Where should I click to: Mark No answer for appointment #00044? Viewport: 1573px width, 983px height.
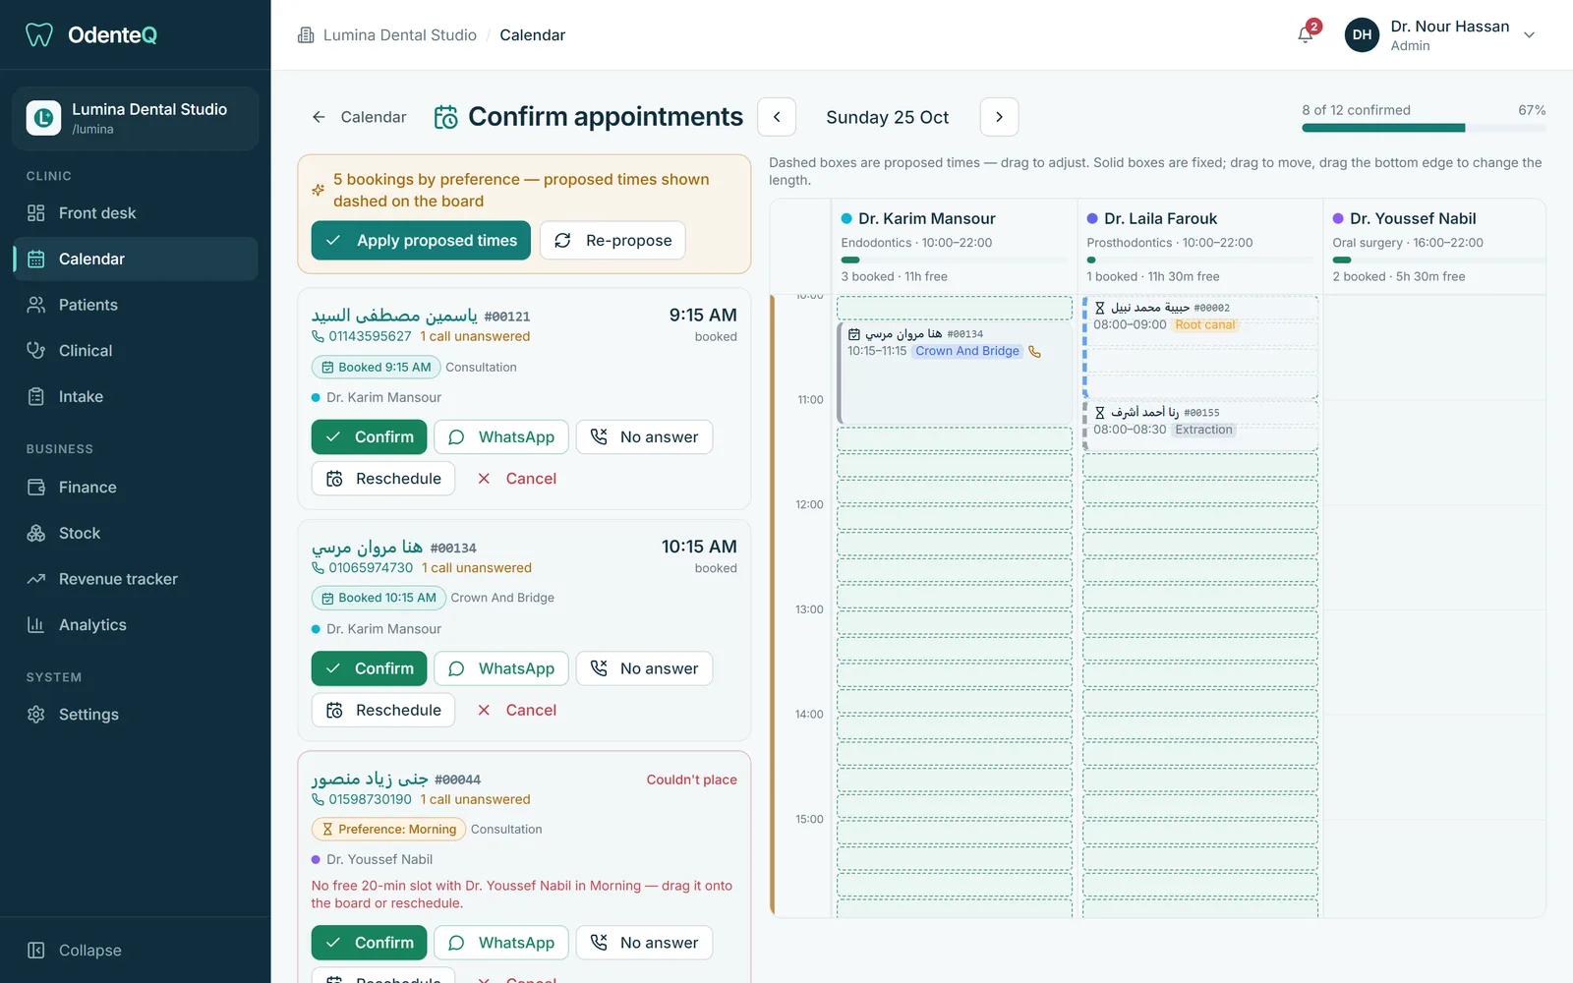point(644,943)
